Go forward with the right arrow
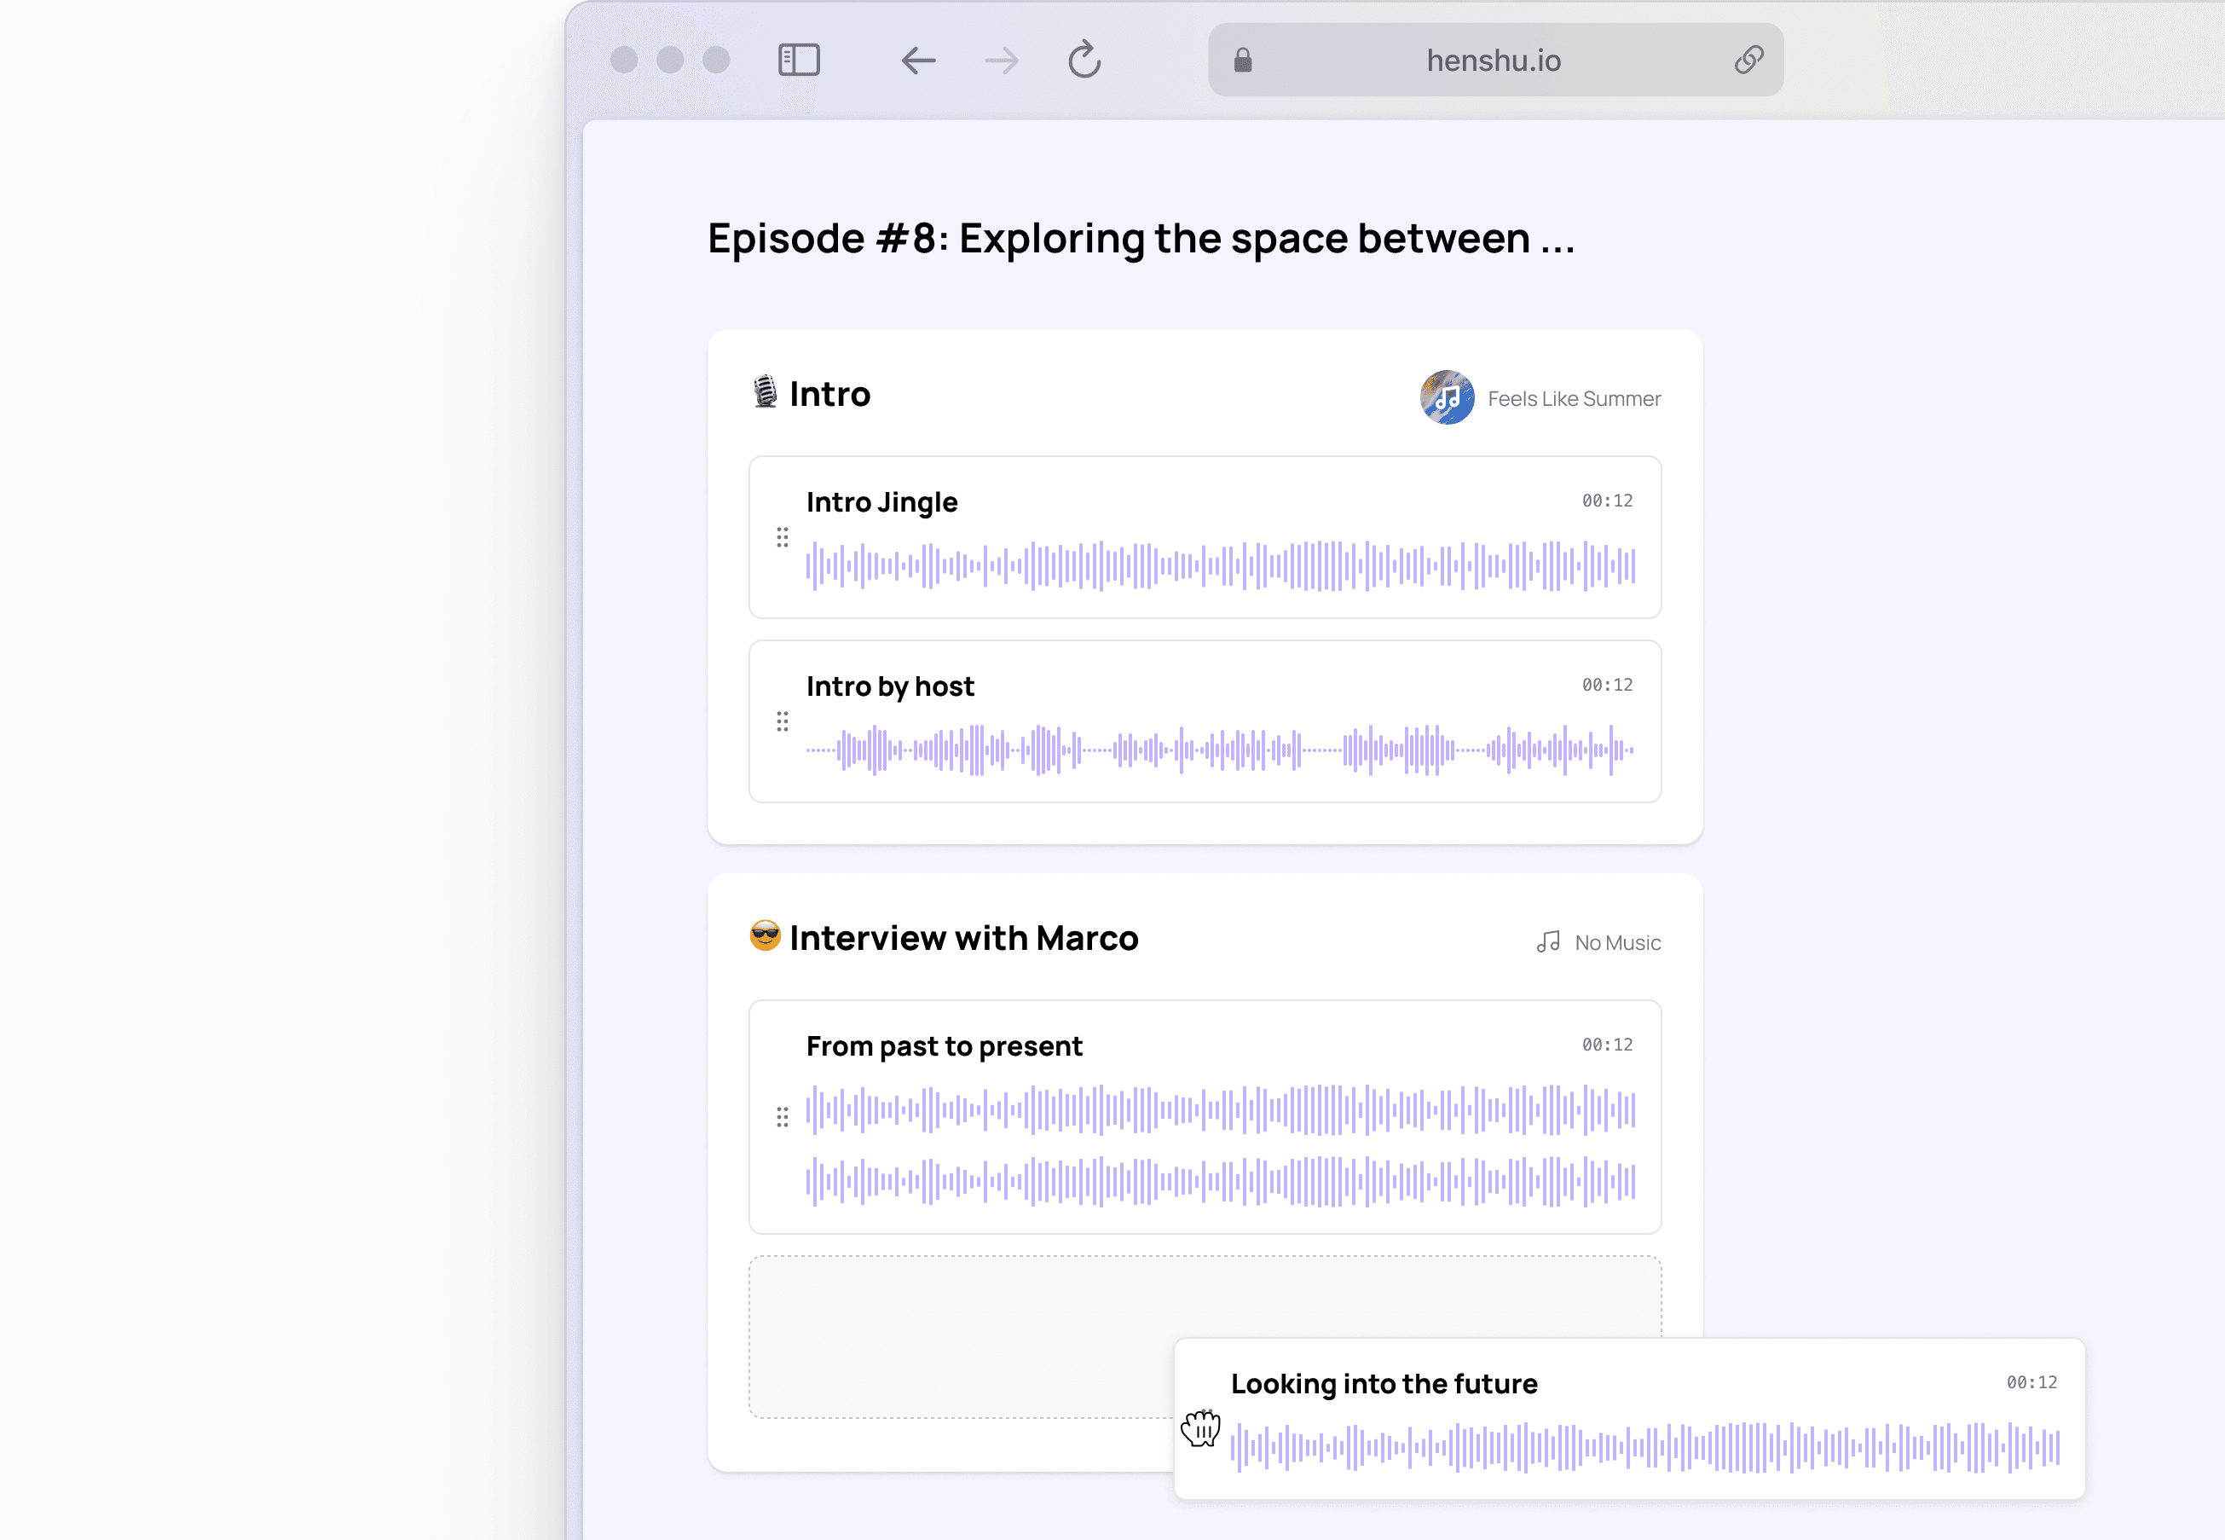 coord(1001,60)
